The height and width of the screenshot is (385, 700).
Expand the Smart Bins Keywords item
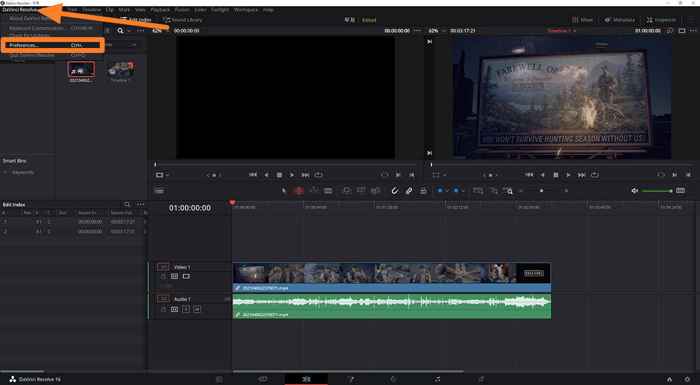pos(5,172)
